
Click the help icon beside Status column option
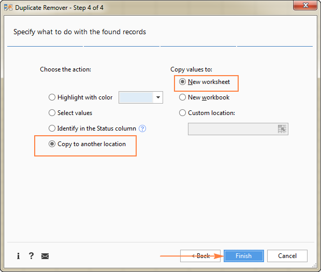point(142,128)
